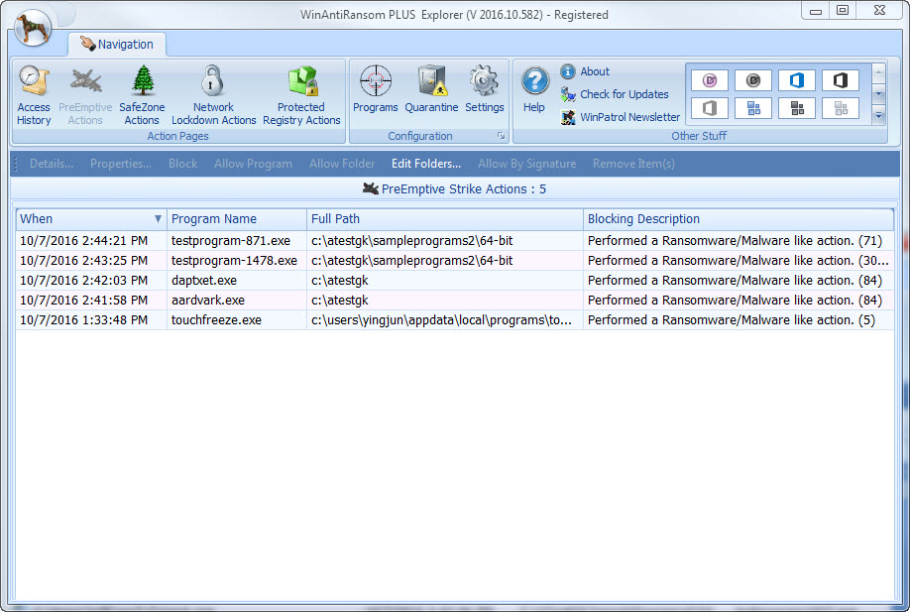Select the daptxet.exe entry
910x612 pixels.
(204, 281)
